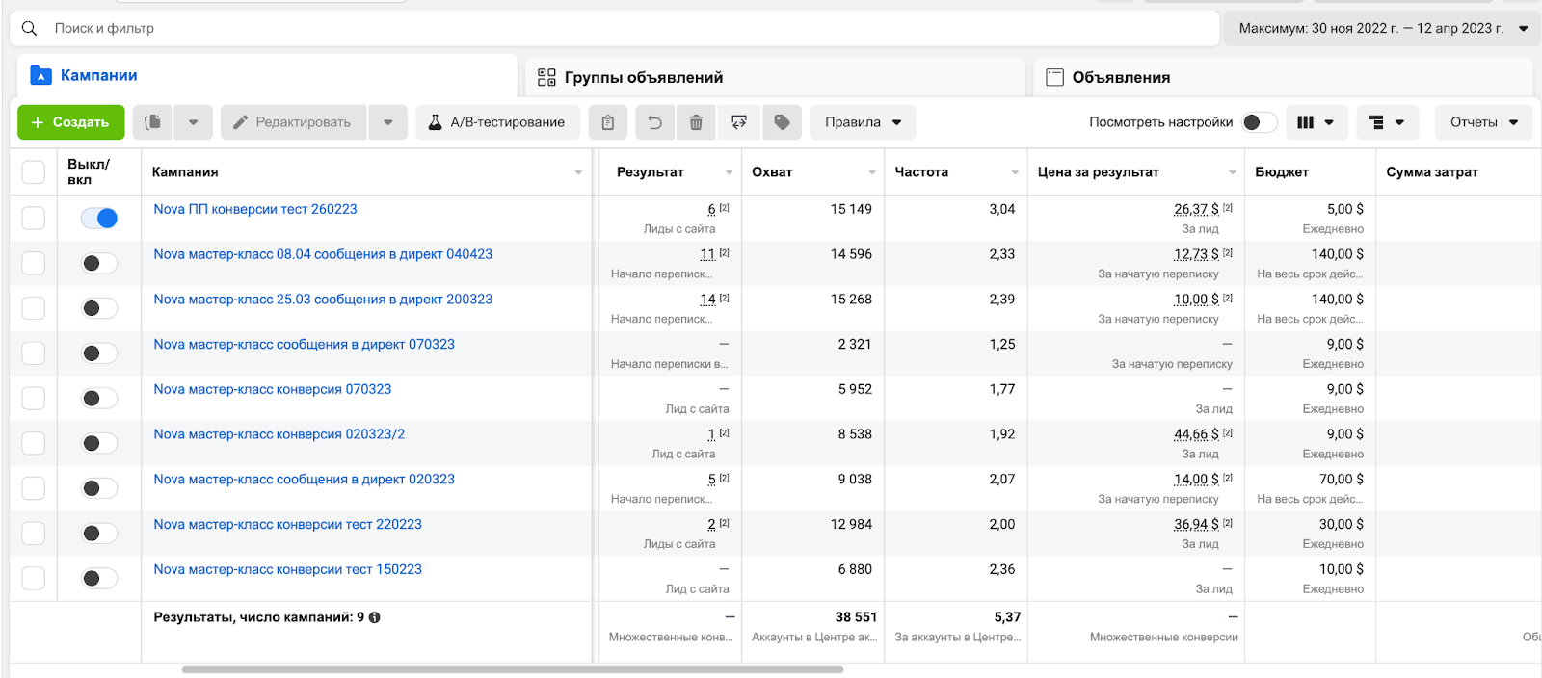Image resolution: width=1542 pixels, height=678 pixels.
Task: Expand the Правила dropdown
Action: tap(863, 122)
